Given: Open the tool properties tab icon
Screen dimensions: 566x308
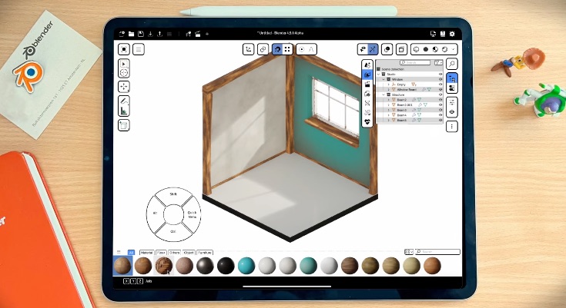Looking at the screenshot, I should pos(367,65).
